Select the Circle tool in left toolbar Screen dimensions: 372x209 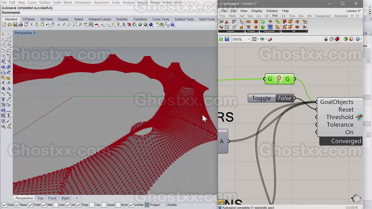tap(3, 45)
